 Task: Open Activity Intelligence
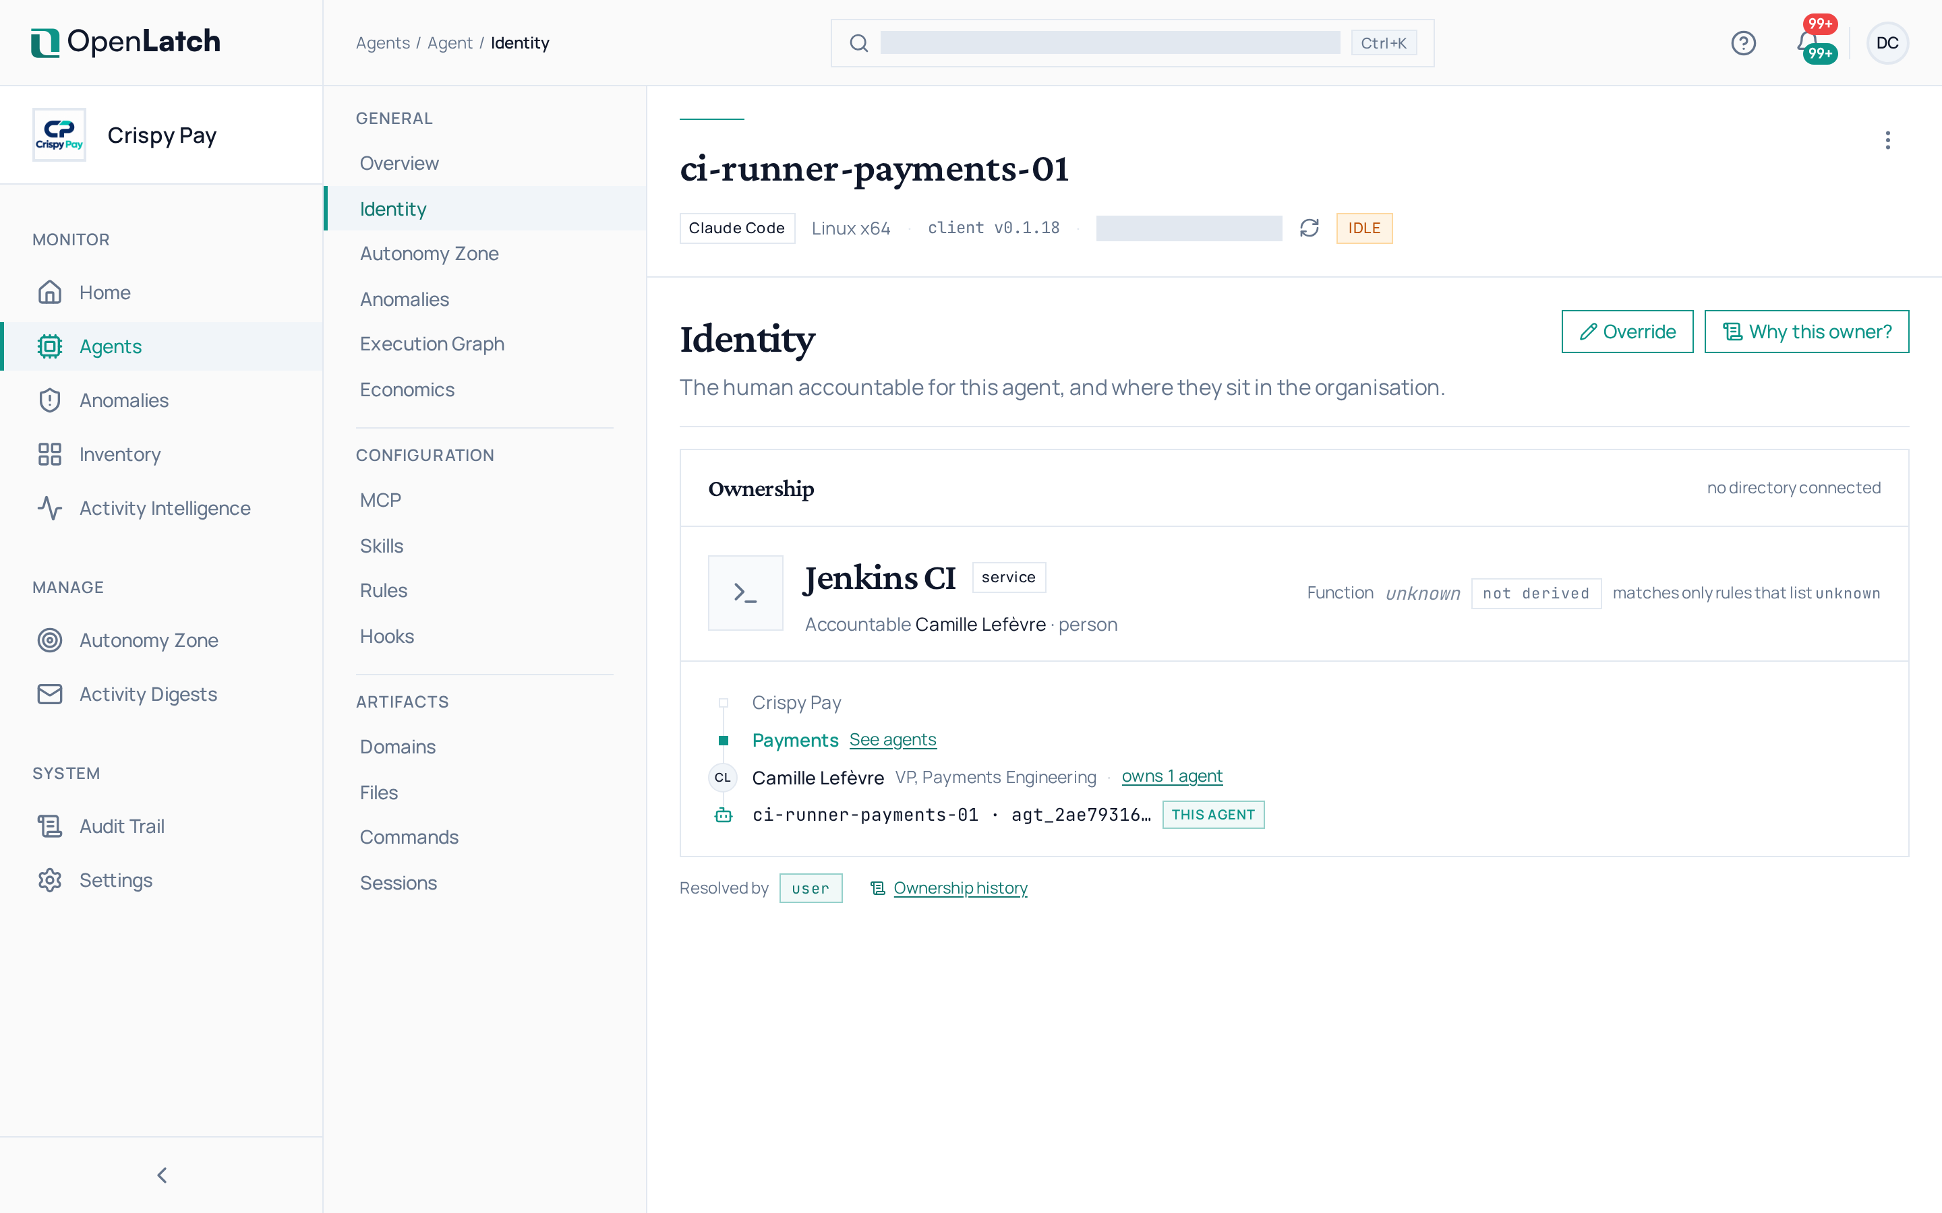pyautogui.click(x=161, y=508)
